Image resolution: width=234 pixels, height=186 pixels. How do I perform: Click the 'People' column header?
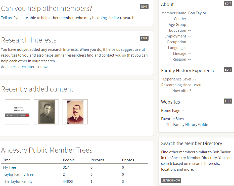[x=69, y=160]
